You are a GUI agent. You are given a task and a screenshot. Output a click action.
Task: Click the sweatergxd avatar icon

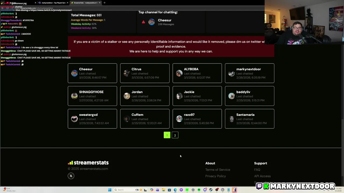[x=74, y=119]
